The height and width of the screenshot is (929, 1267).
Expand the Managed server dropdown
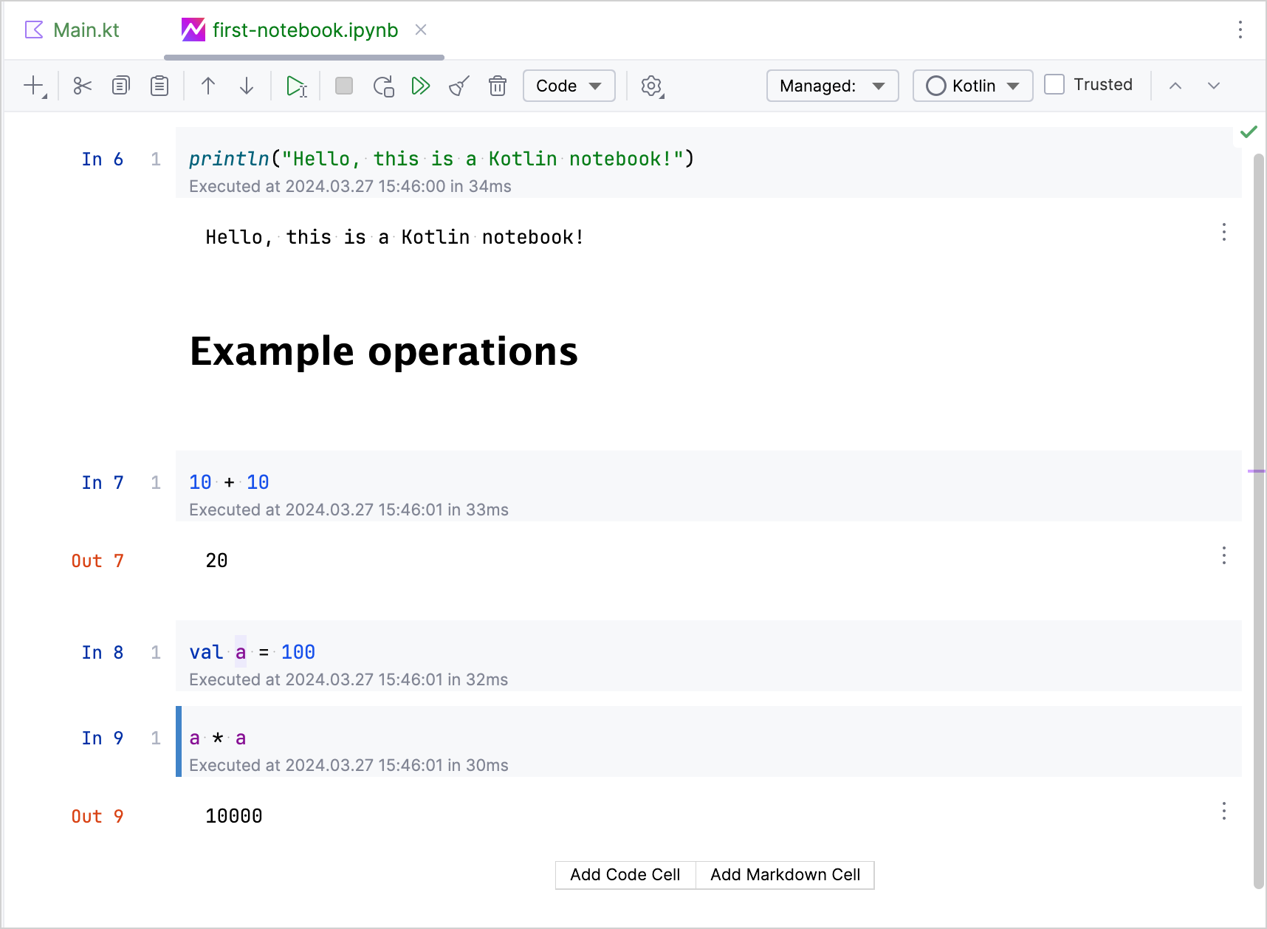[832, 86]
